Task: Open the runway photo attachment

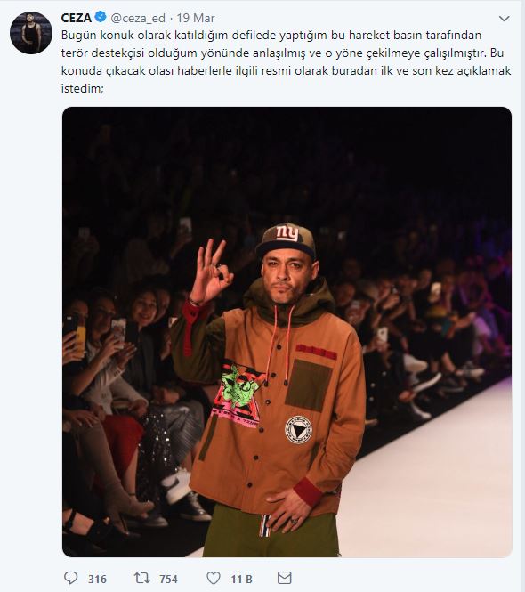Action: click(287, 332)
